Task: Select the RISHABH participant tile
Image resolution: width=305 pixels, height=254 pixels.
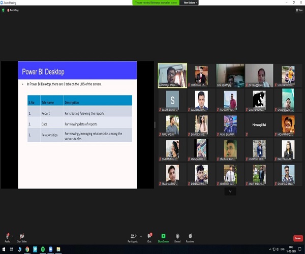Action: point(230,100)
